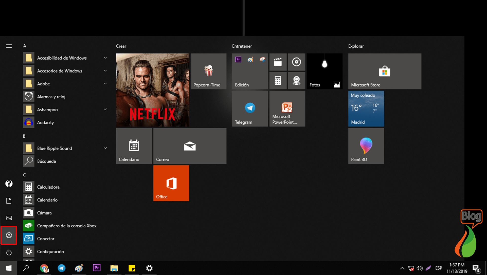The width and height of the screenshot is (487, 275).
Task: Open Settings gear in the taskbar
Action: 149,268
